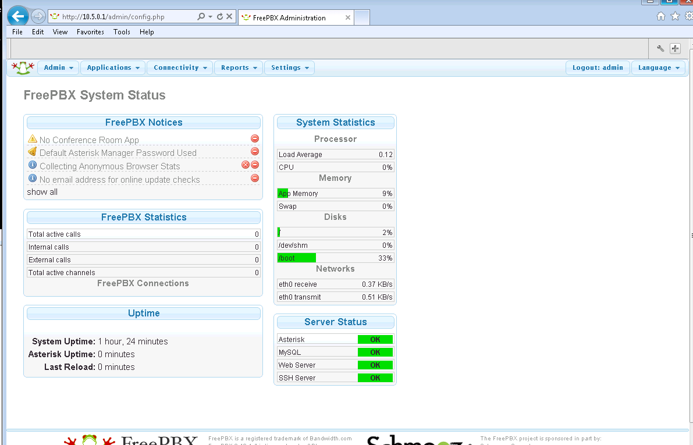The image size is (693, 445).
Task: Dismiss the Default Asterisk Manager Password notice
Action: 254,151
